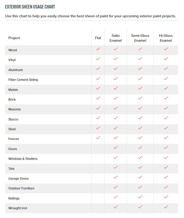Viewport: 184px width, 218px height.
Task: Click the Hi-Gloss checkmark for Wrought Iron
Action: click(x=166, y=207)
